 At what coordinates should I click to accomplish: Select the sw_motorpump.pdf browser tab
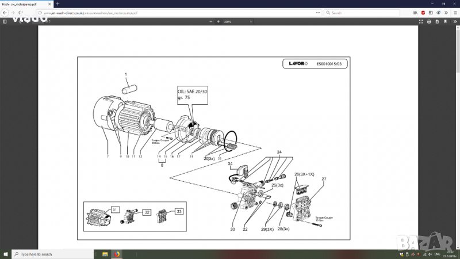point(23,3)
